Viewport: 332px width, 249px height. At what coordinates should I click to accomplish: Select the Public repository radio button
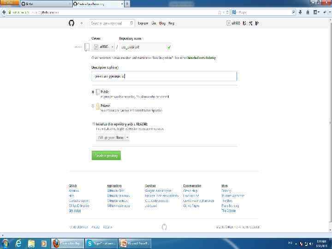pyautogui.click(x=93, y=92)
